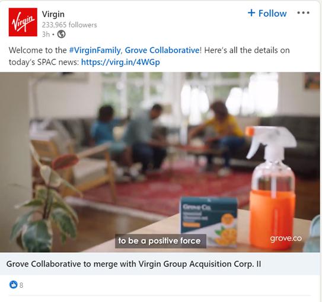Open the three-dot post options menu
322x302 pixels.
[x=303, y=13]
